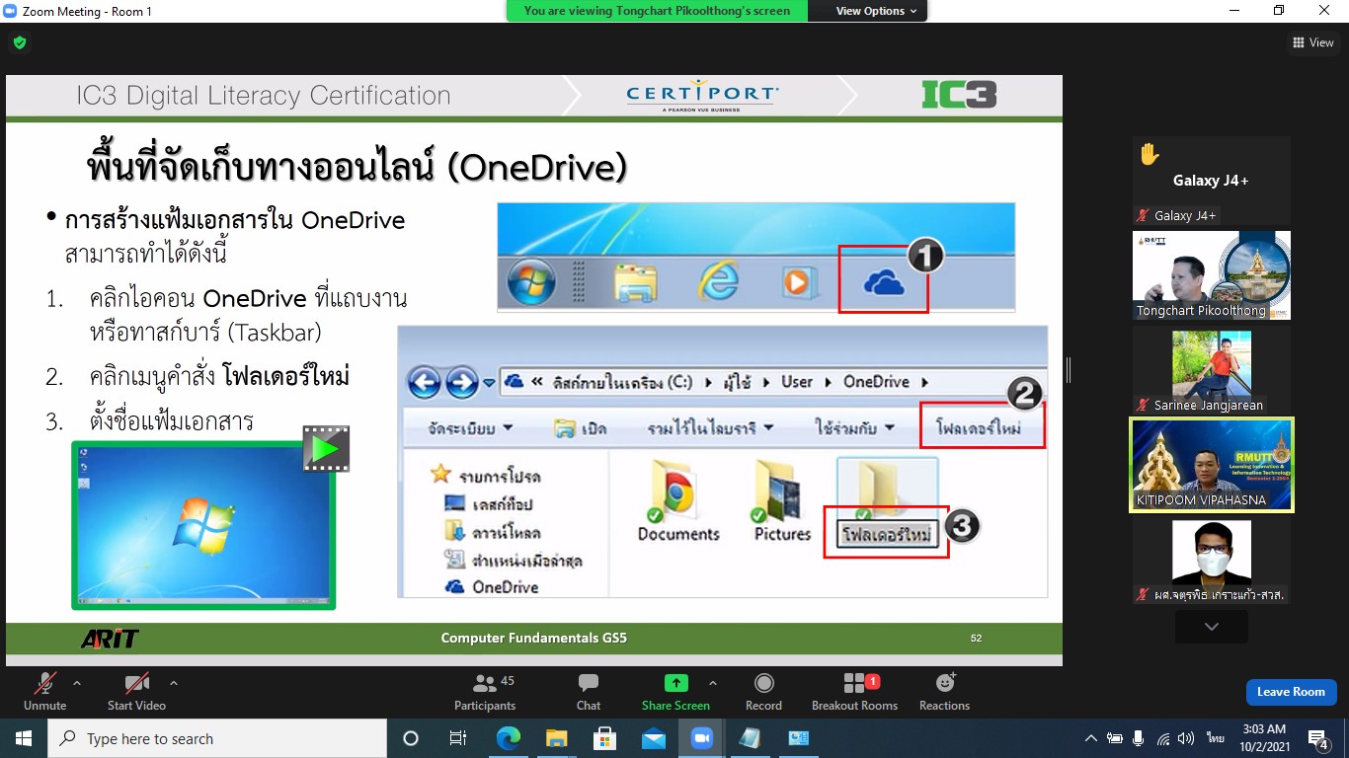
Task: Open ใช้ร่วมกับ menu in slide explorer
Action: [855, 428]
